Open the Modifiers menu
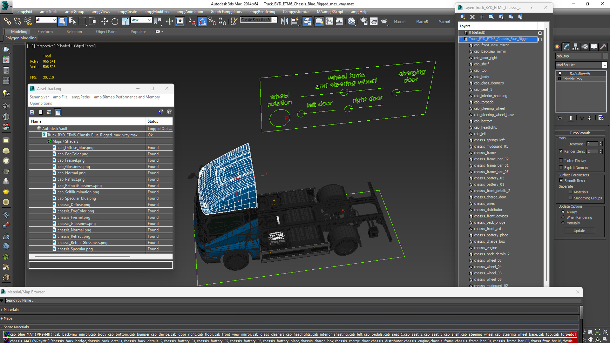610x343 pixels. tap(157, 12)
